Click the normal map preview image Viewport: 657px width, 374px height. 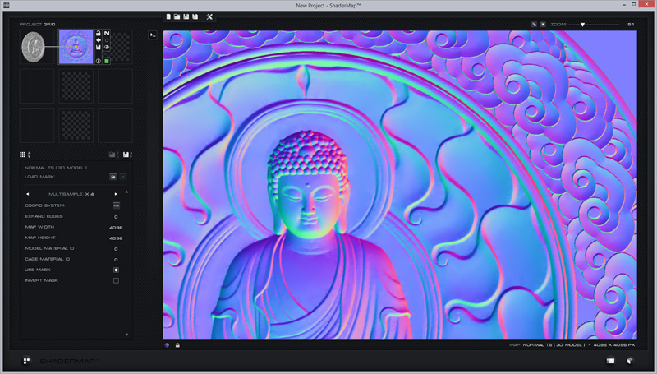pos(400,185)
